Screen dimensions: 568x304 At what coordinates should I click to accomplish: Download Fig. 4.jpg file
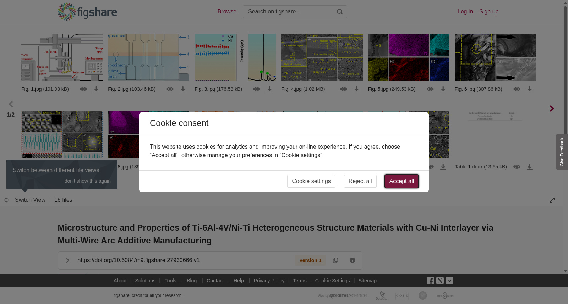(x=356, y=89)
